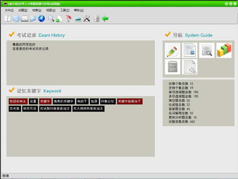The width and height of the screenshot is (238, 179).
Task: Click the 高亮的关键字 keyword tag
Action: pyautogui.click(x=64, y=101)
